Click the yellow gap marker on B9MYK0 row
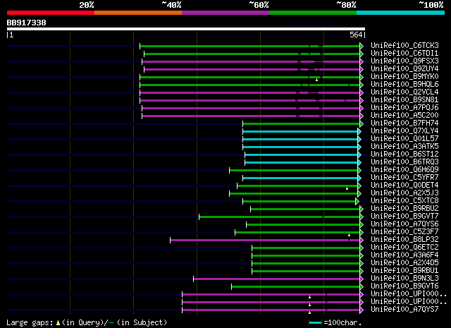451x328 pixels. [316, 80]
